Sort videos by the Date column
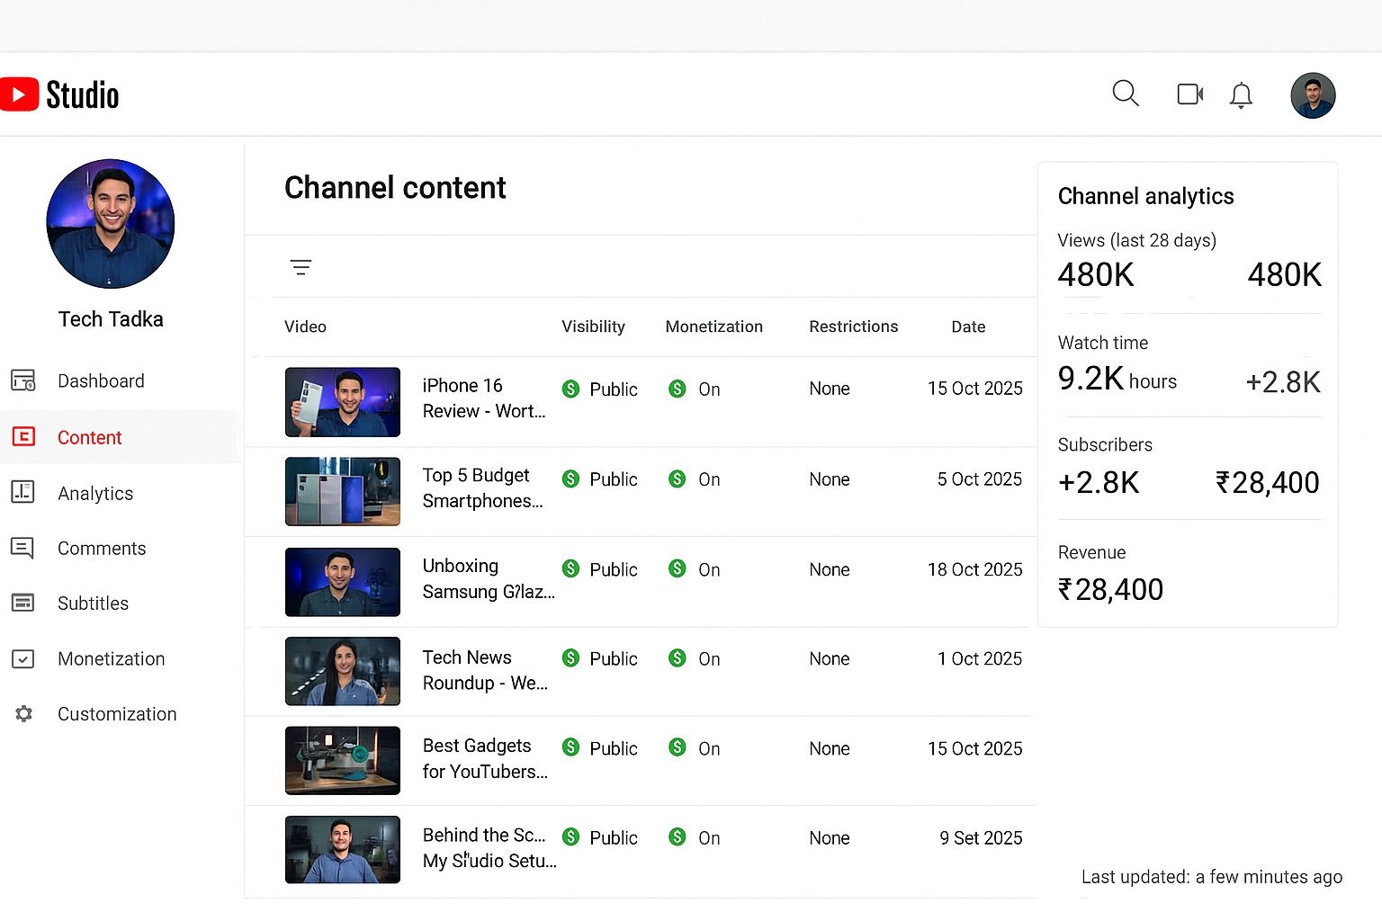Screen dimensions: 1382x921 click(x=967, y=326)
